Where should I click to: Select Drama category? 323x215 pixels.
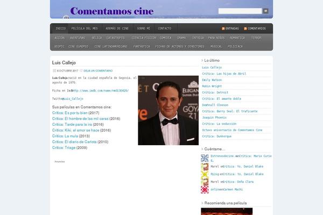(x=181, y=38)
